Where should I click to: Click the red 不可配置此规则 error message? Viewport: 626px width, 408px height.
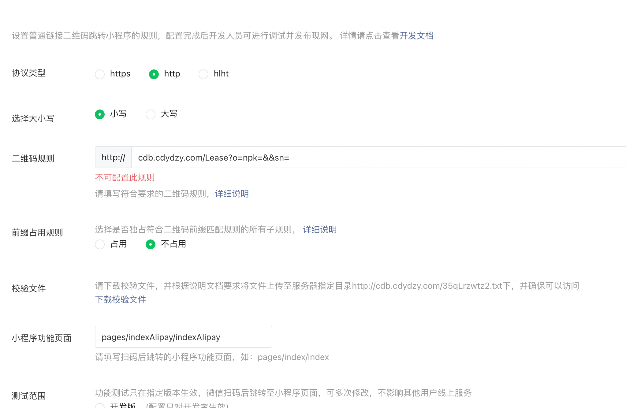coord(125,178)
